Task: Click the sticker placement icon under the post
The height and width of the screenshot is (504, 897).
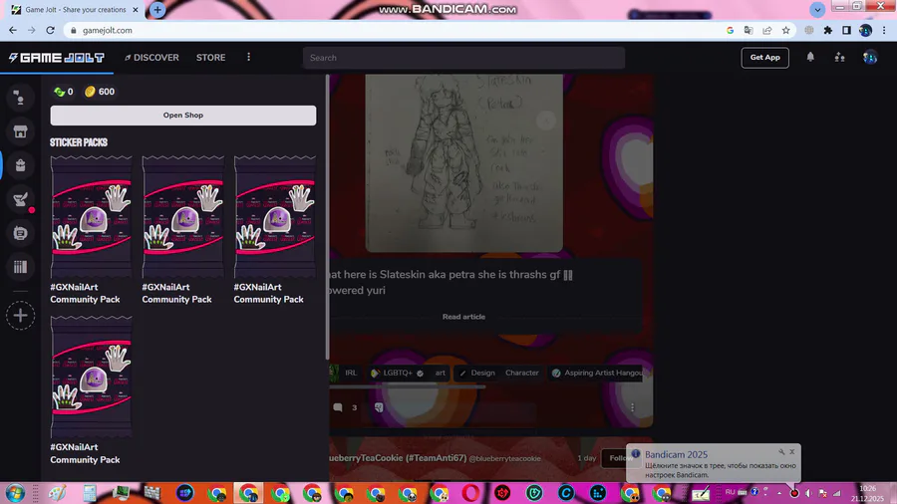Action: pyautogui.click(x=379, y=407)
